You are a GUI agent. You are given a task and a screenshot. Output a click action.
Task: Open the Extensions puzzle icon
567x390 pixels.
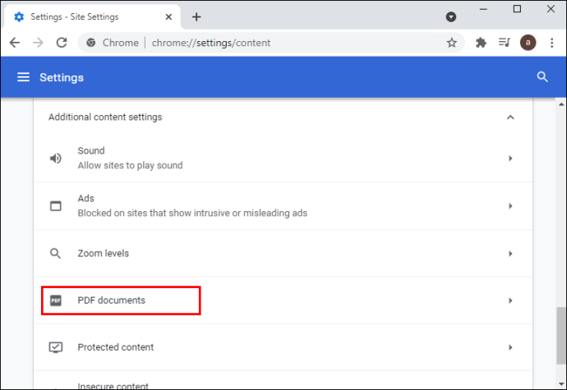481,43
